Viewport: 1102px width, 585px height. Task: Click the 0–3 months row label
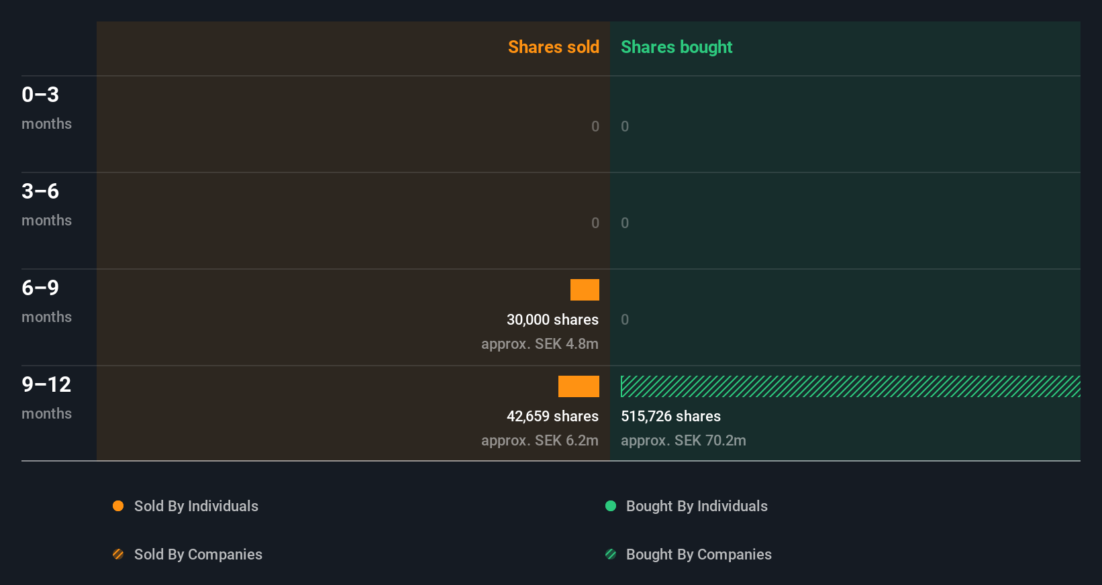(x=46, y=108)
